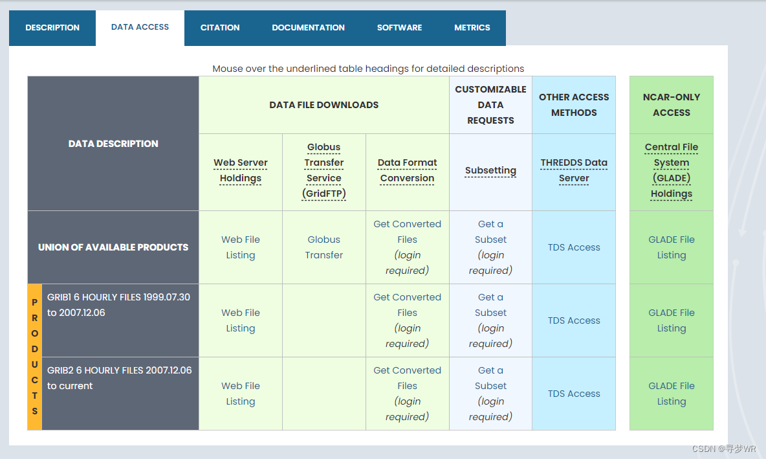Go to the Software tab
766x459 pixels.
[399, 28]
